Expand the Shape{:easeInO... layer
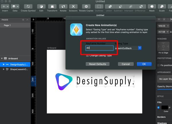Viewport: 172px width, 124px height. [x=4, y=69]
